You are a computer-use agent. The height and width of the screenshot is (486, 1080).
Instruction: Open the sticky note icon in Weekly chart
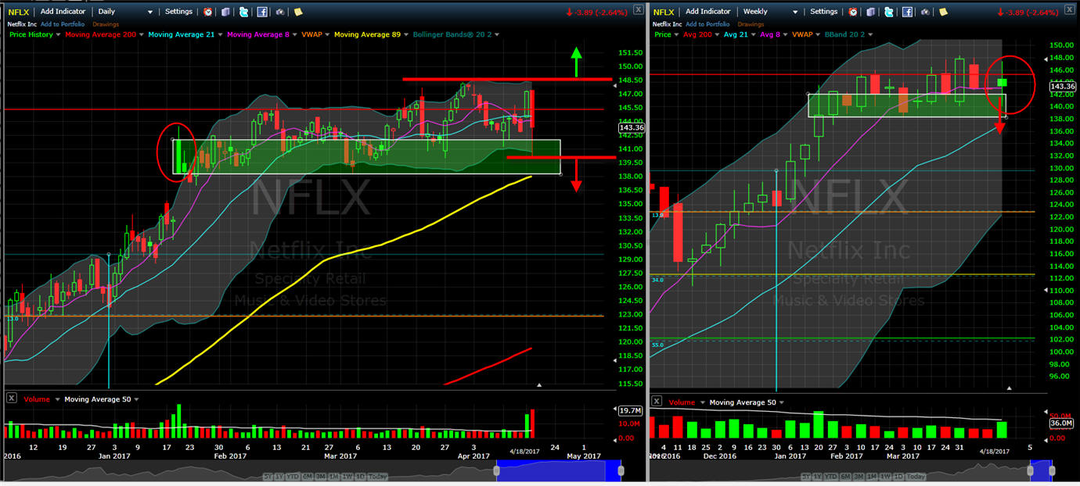(944, 12)
